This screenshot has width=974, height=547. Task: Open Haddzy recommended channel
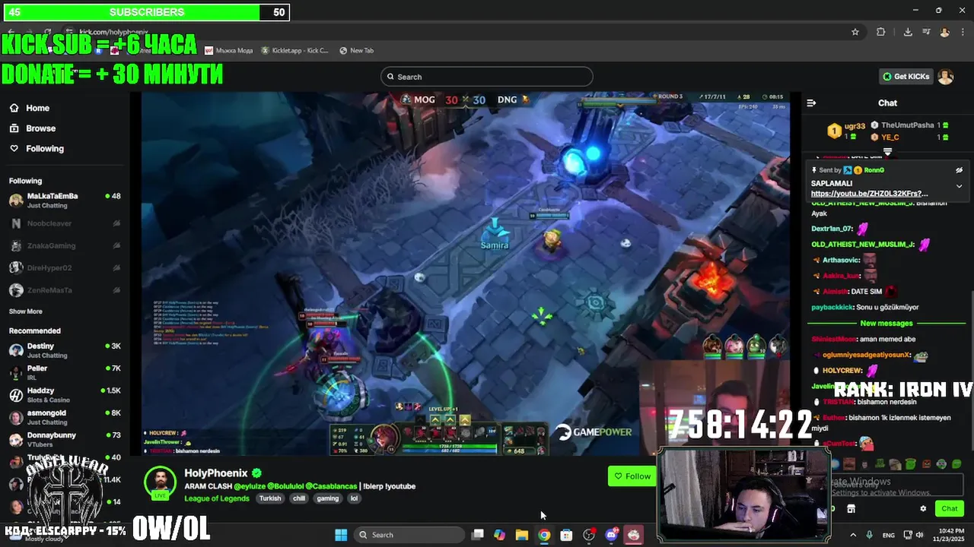(65, 395)
